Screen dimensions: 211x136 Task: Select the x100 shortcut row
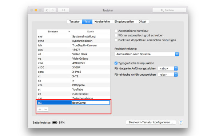coord(73,67)
